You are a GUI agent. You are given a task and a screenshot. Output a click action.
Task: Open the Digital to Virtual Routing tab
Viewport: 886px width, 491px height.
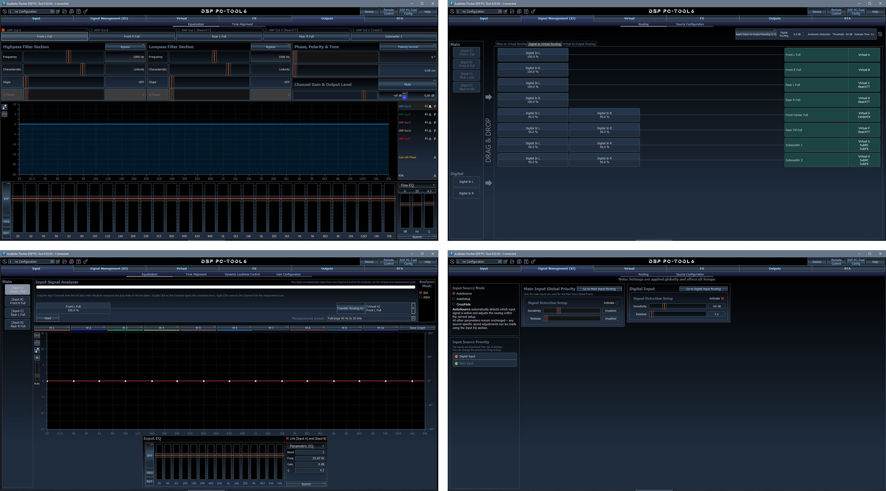tap(545, 44)
